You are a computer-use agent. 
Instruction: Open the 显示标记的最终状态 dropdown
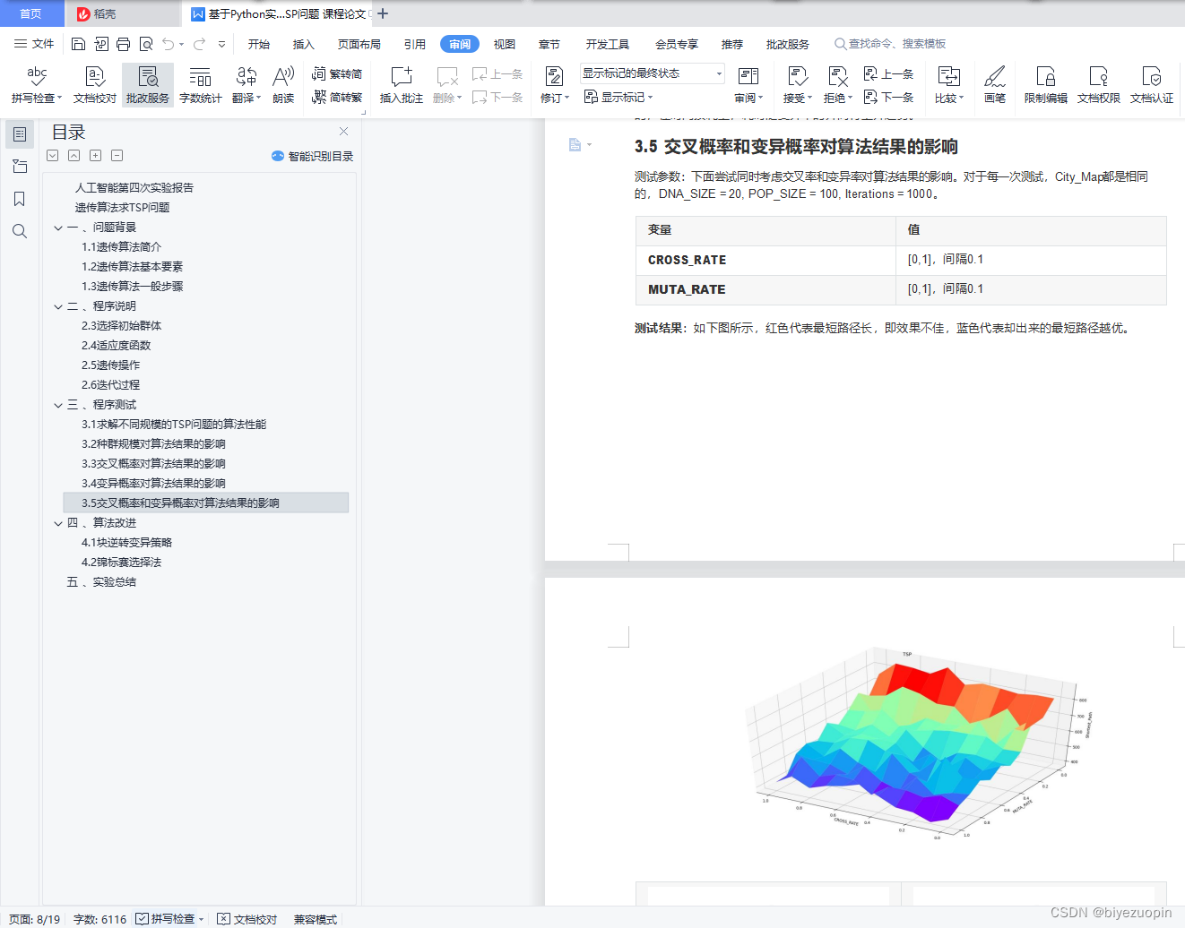pyautogui.click(x=653, y=73)
